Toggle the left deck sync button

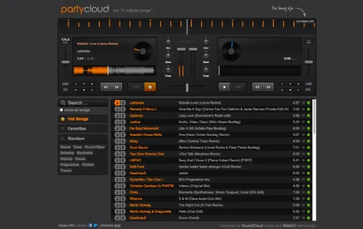click(136, 87)
